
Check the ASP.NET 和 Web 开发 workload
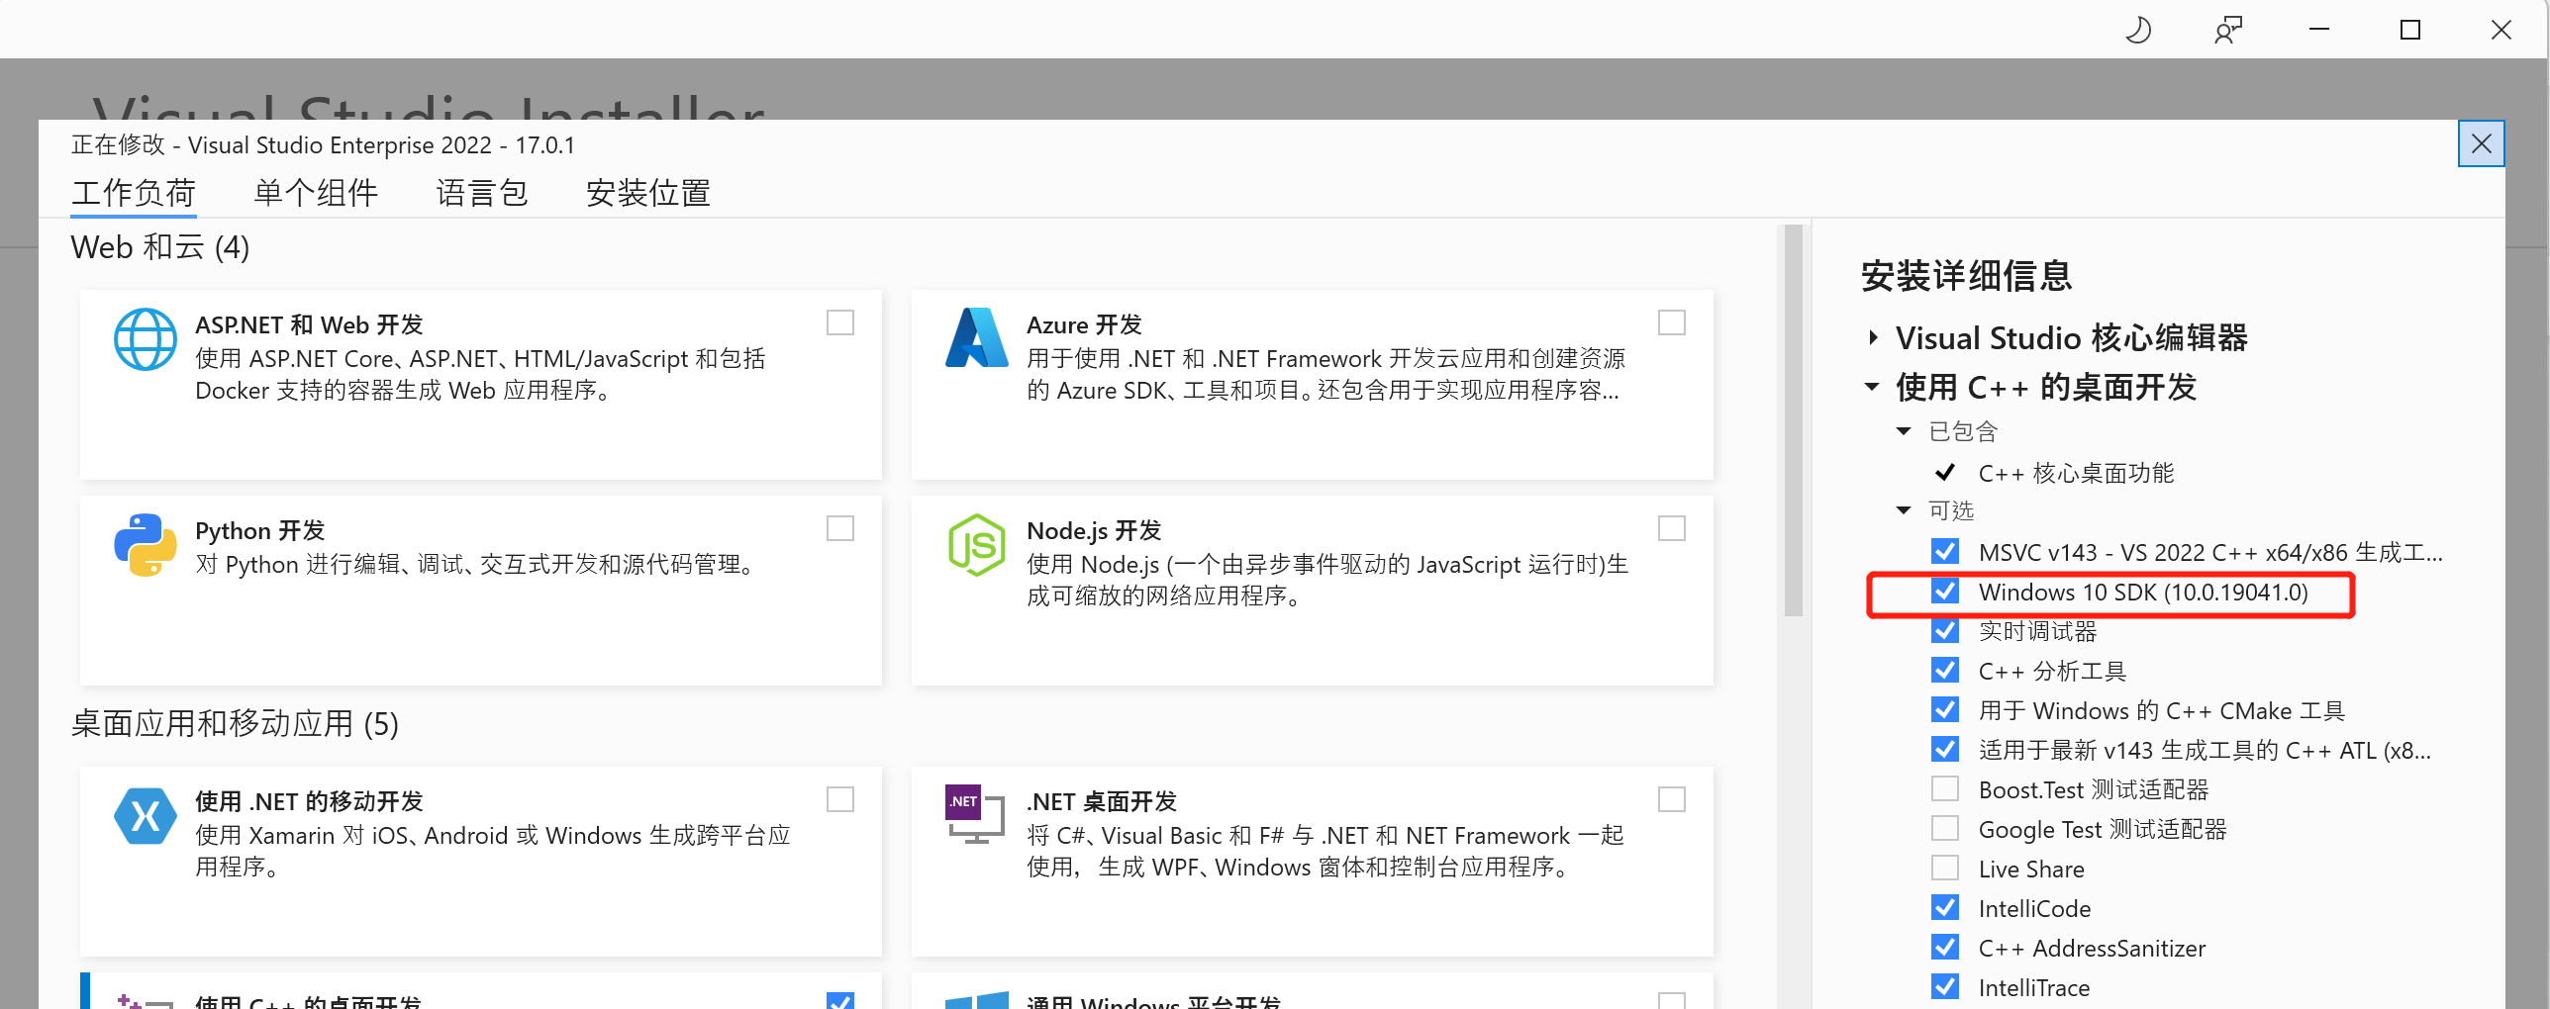click(x=840, y=323)
